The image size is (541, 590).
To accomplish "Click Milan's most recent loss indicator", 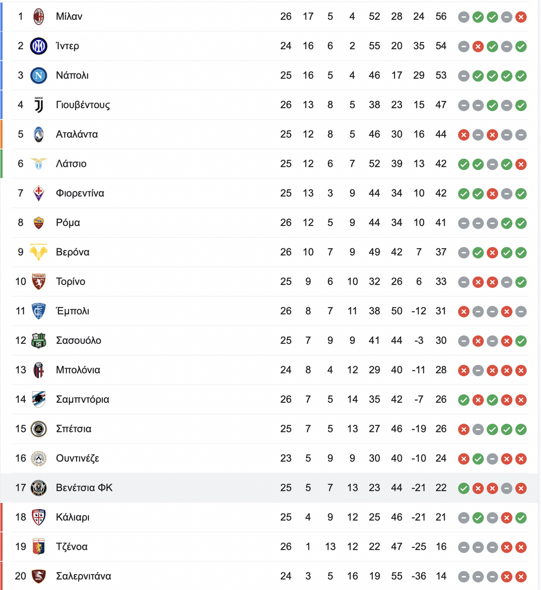I will pyautogui.click(x=521, y=18).
